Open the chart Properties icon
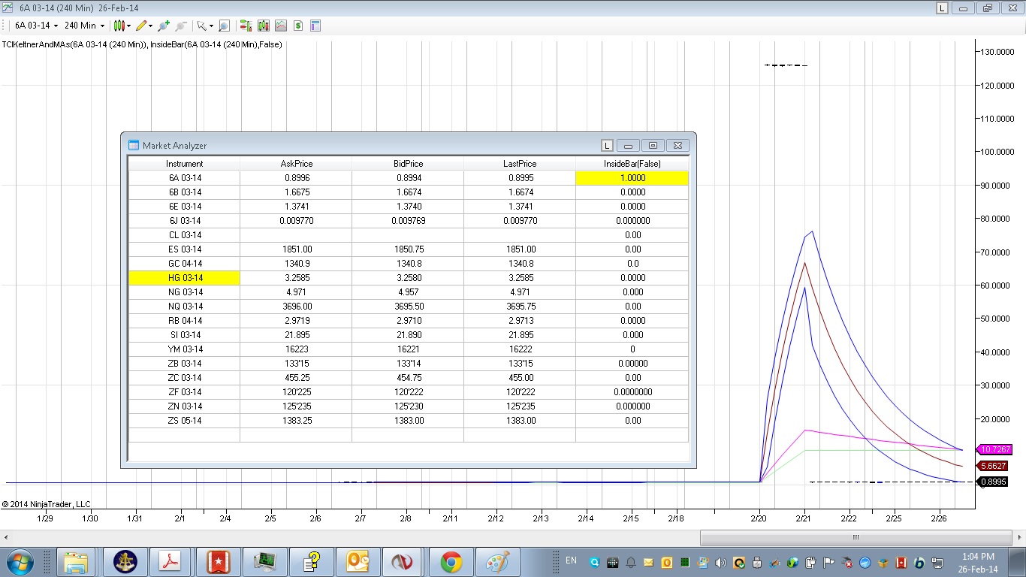The image size is (1026, 577). (315, 26)
